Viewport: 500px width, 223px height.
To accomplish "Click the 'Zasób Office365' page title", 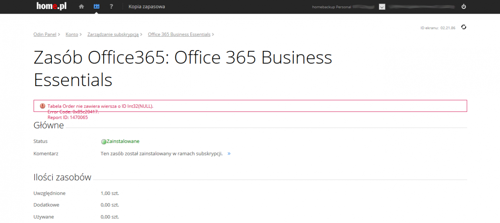I will 183,69.
